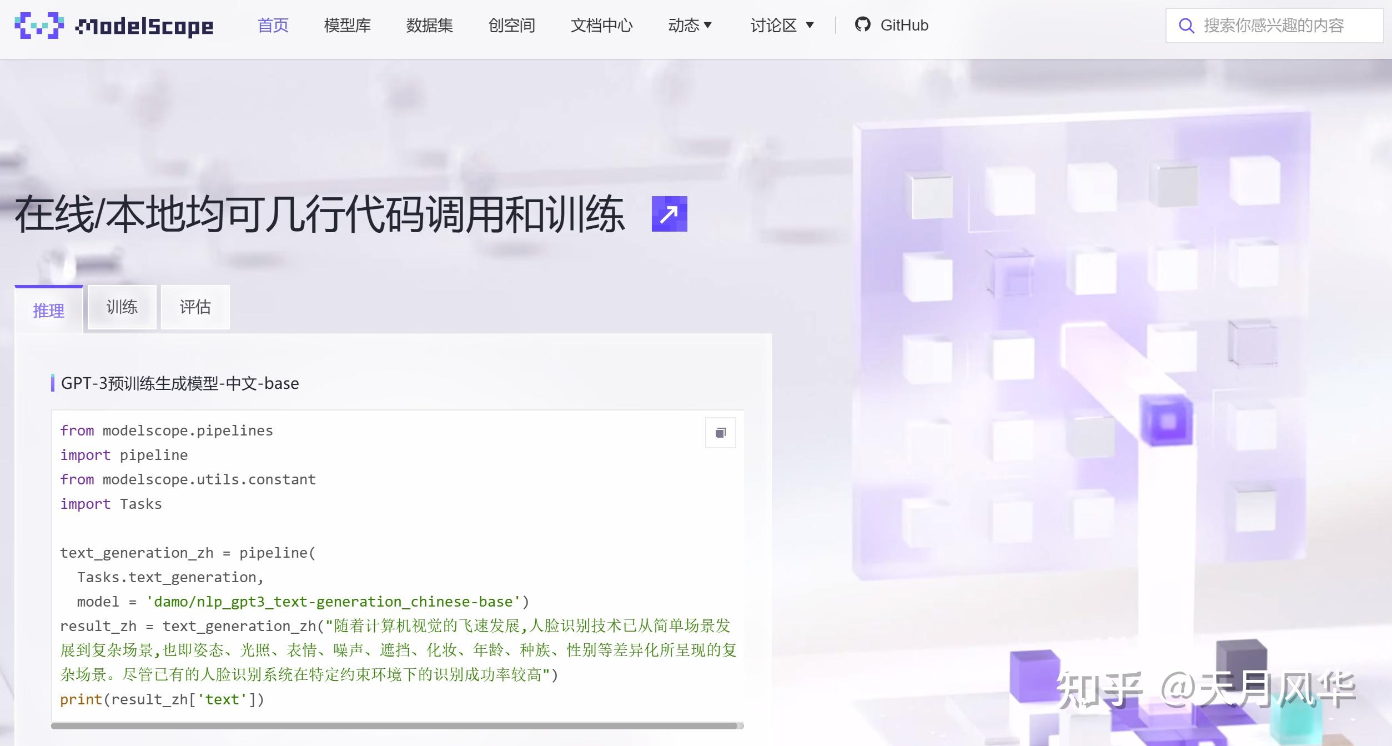Screen dimensions: 1392x746
Task: Click the GitHub octocat icon
Action: (x=862, y=25)
